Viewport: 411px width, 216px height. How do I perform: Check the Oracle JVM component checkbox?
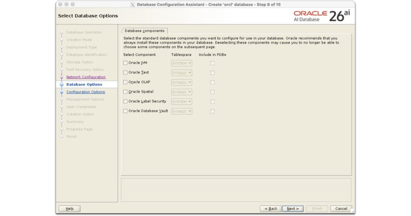click(x=125, y=63)
